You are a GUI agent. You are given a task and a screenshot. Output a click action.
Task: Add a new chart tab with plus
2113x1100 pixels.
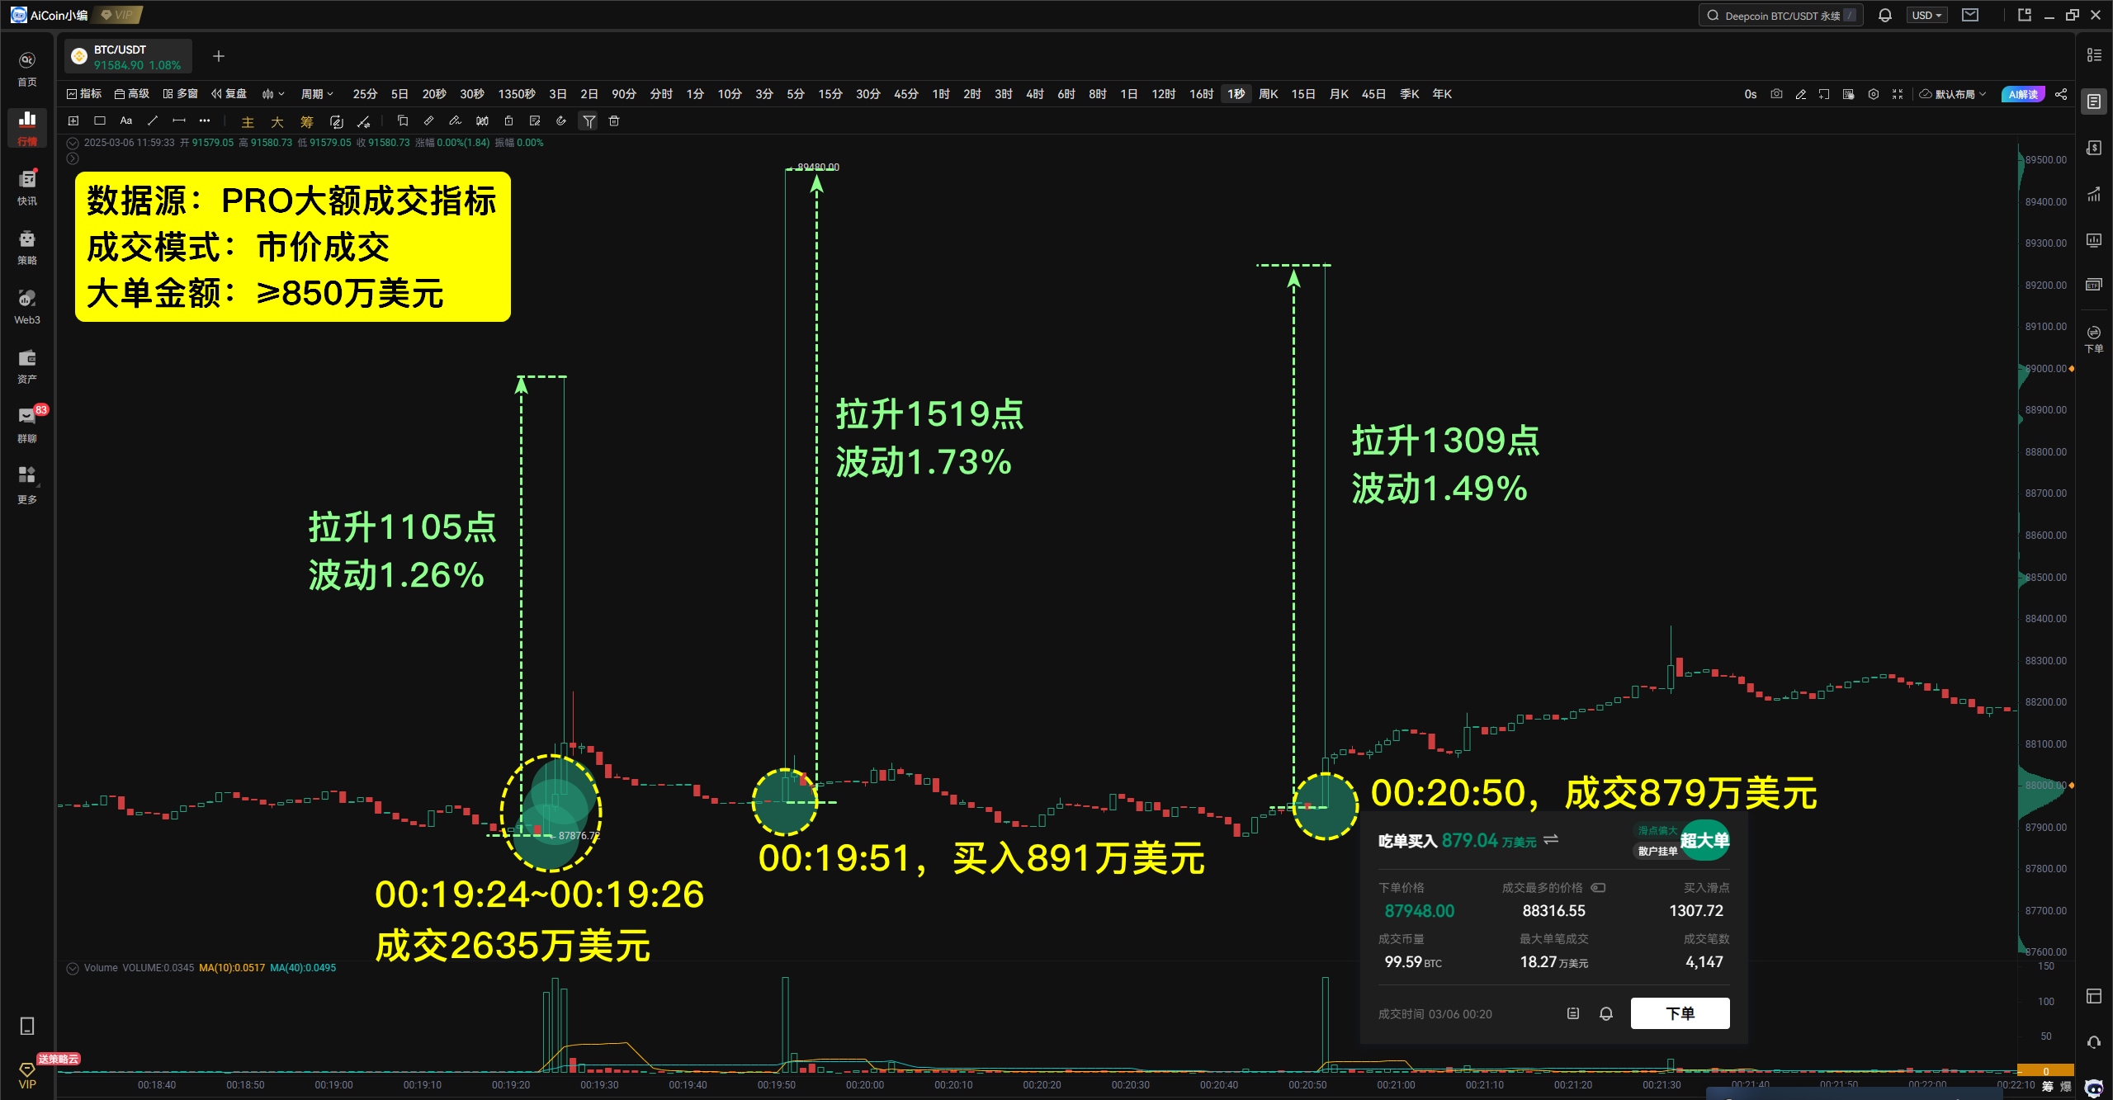(x=219, y=56)
